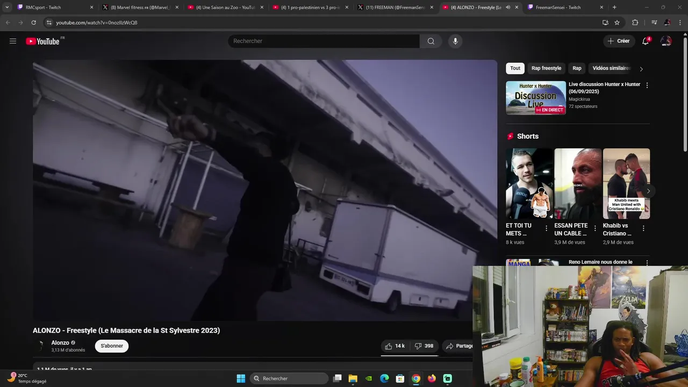Select the 'Tout' filter chip
688x387 pixels.
515,68
